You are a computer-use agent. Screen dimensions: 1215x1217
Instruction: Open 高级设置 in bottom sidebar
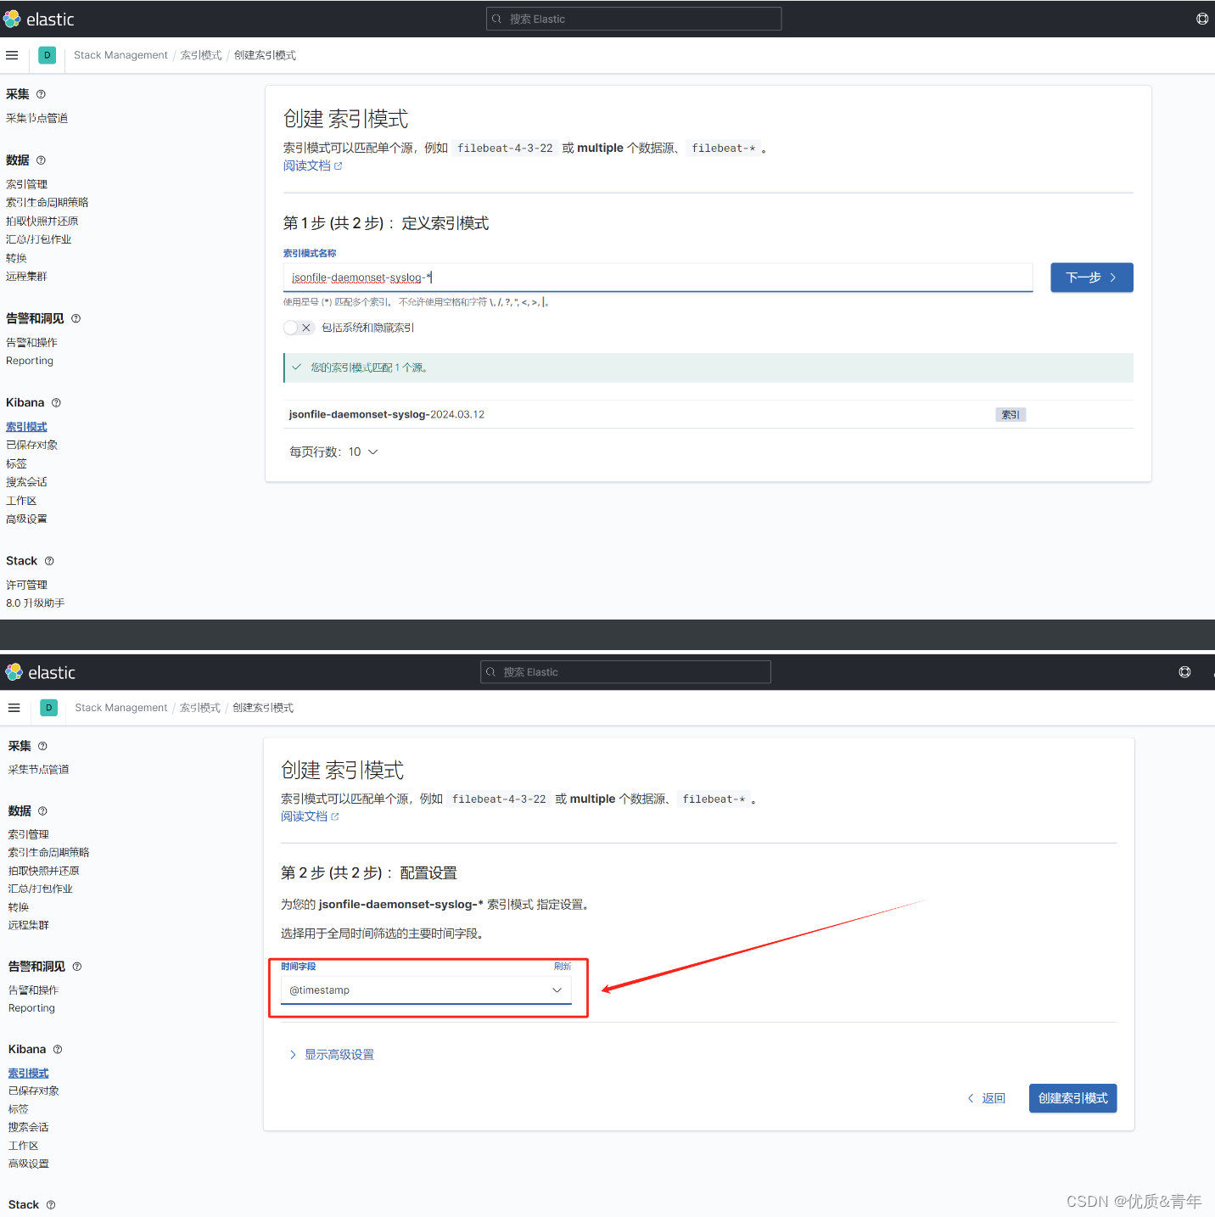(x=29, y=1164)
